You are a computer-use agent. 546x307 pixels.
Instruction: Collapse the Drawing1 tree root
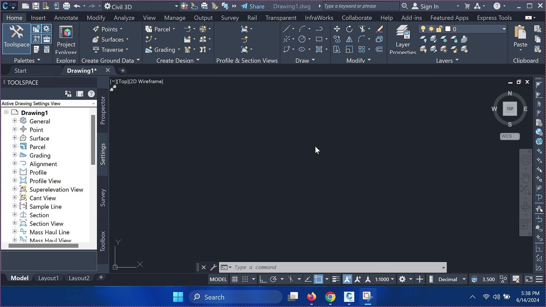[6, 112]
